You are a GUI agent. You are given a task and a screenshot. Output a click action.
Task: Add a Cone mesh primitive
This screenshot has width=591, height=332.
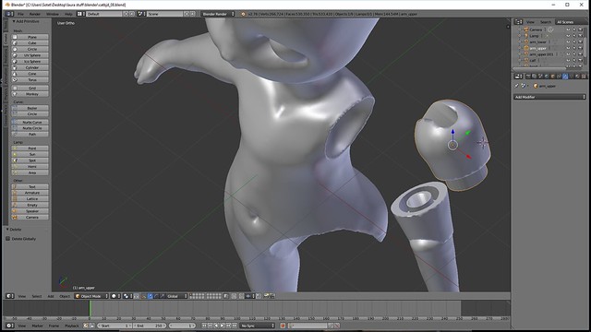[30, 74]
